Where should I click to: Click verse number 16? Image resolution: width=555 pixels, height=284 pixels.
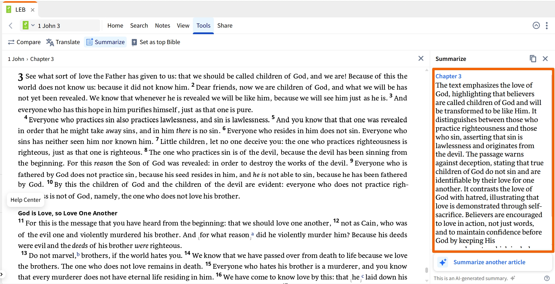click(219, 274)
